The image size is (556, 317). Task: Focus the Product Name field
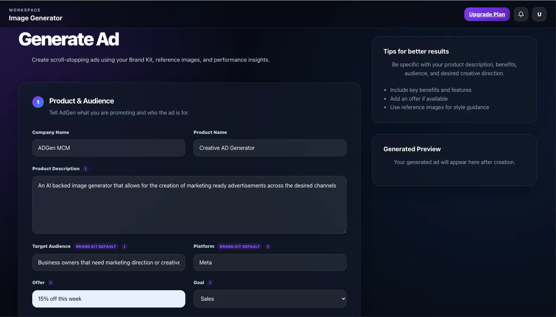(270, 148)
